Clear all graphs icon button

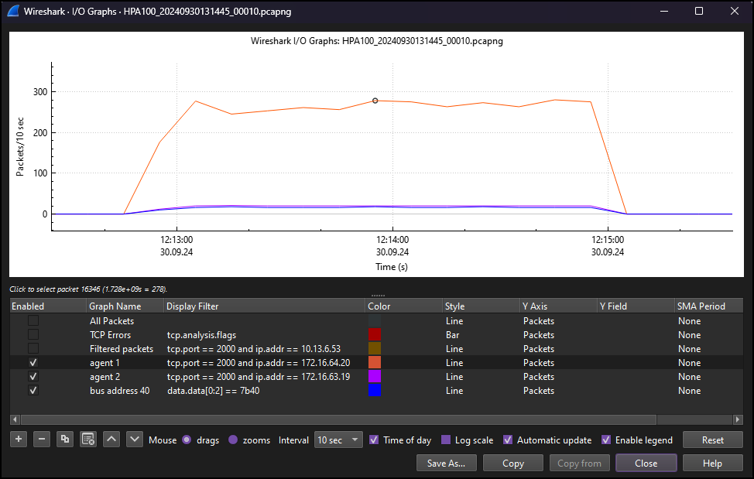coord(88,439)
